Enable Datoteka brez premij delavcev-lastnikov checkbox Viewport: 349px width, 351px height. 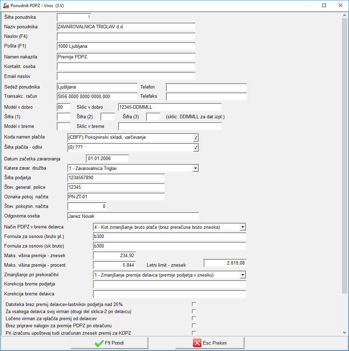point(194,304)
